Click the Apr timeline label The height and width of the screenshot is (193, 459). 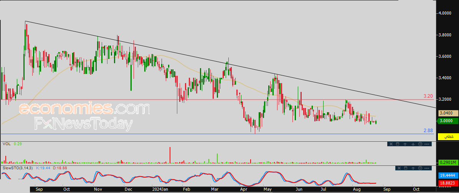244,189
